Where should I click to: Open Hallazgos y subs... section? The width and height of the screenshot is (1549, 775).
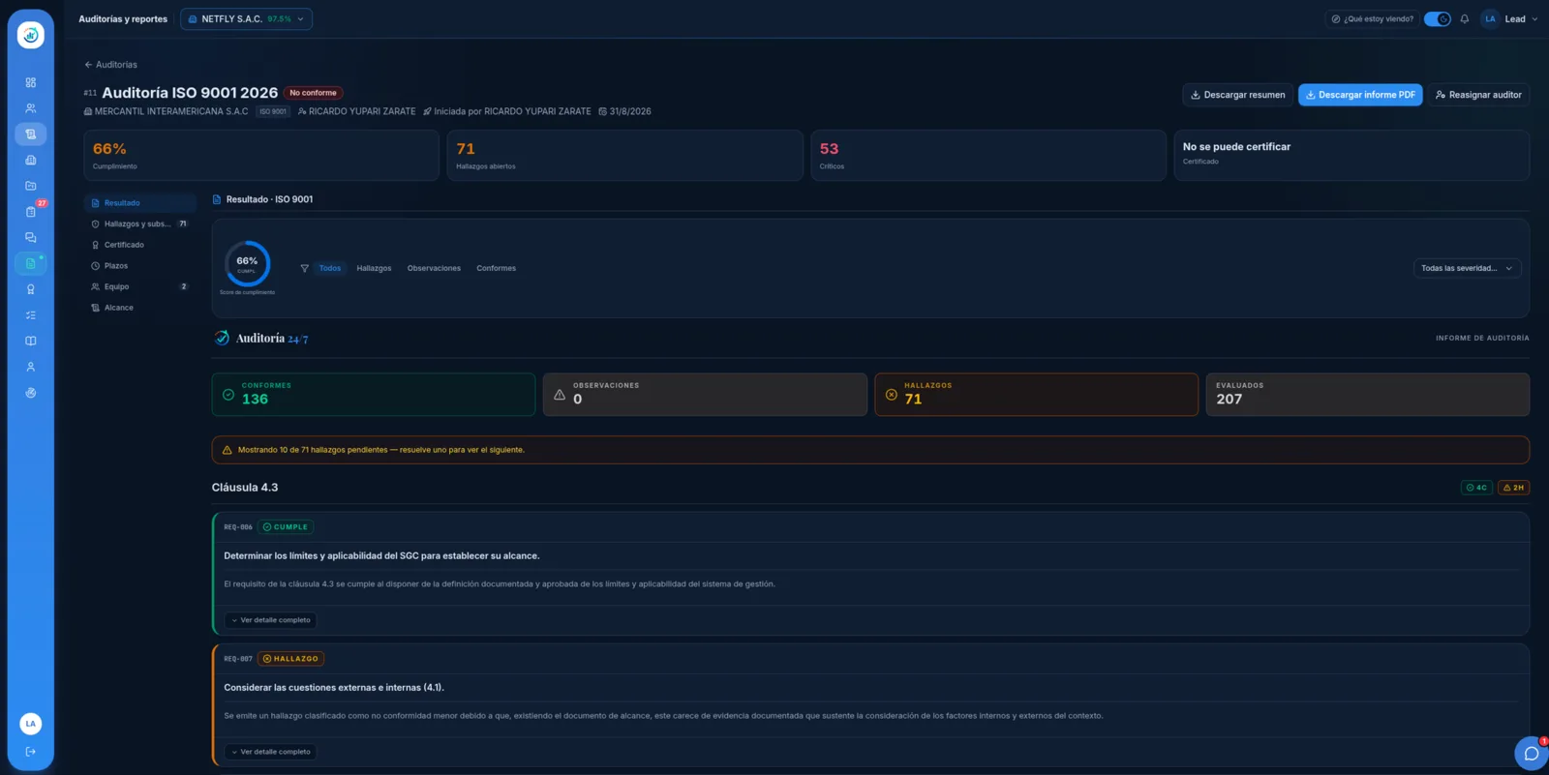[139, 224]
